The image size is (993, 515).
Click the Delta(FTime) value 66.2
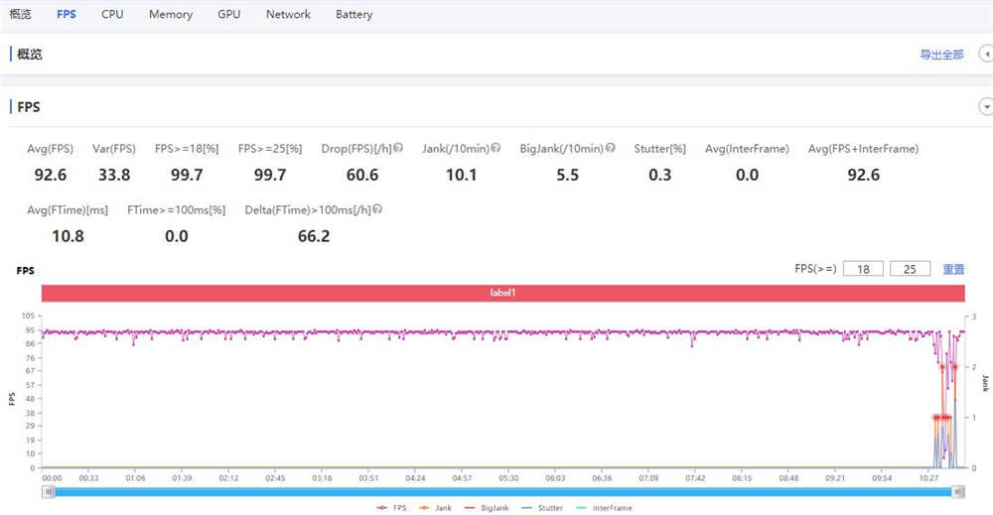tap(314, 236)
